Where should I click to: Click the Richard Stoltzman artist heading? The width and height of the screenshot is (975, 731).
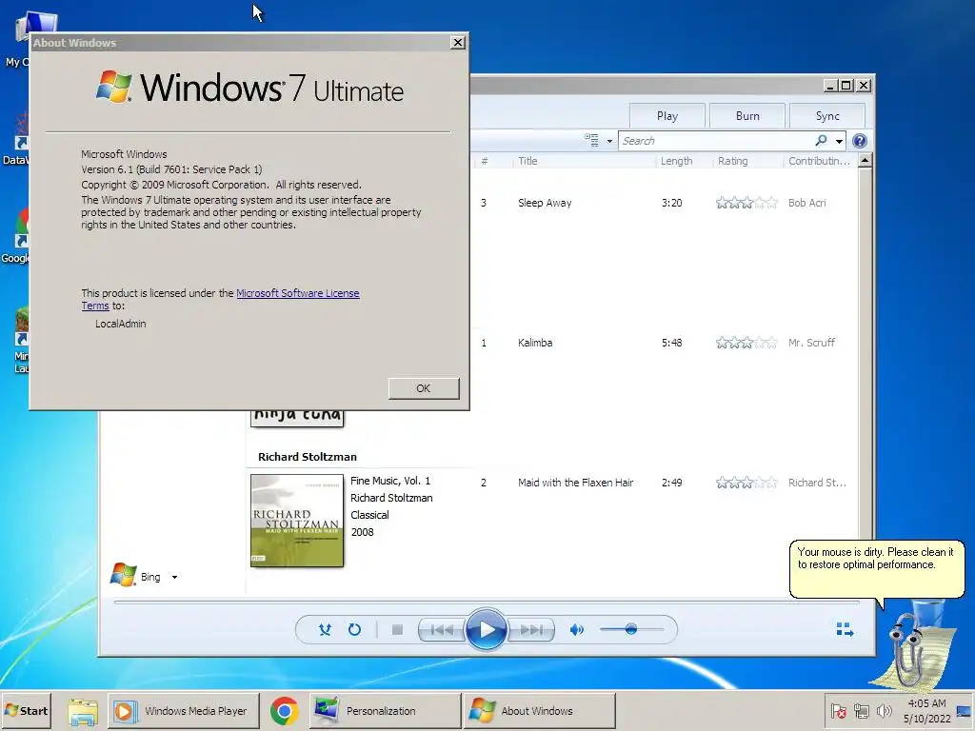click(x=308, y=457)
